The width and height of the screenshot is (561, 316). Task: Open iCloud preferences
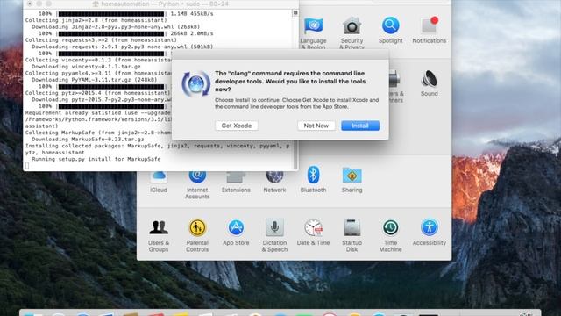coord(159,183)
